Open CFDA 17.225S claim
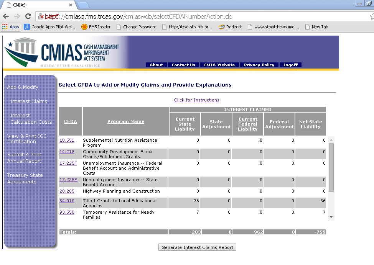 coord(68,180)
